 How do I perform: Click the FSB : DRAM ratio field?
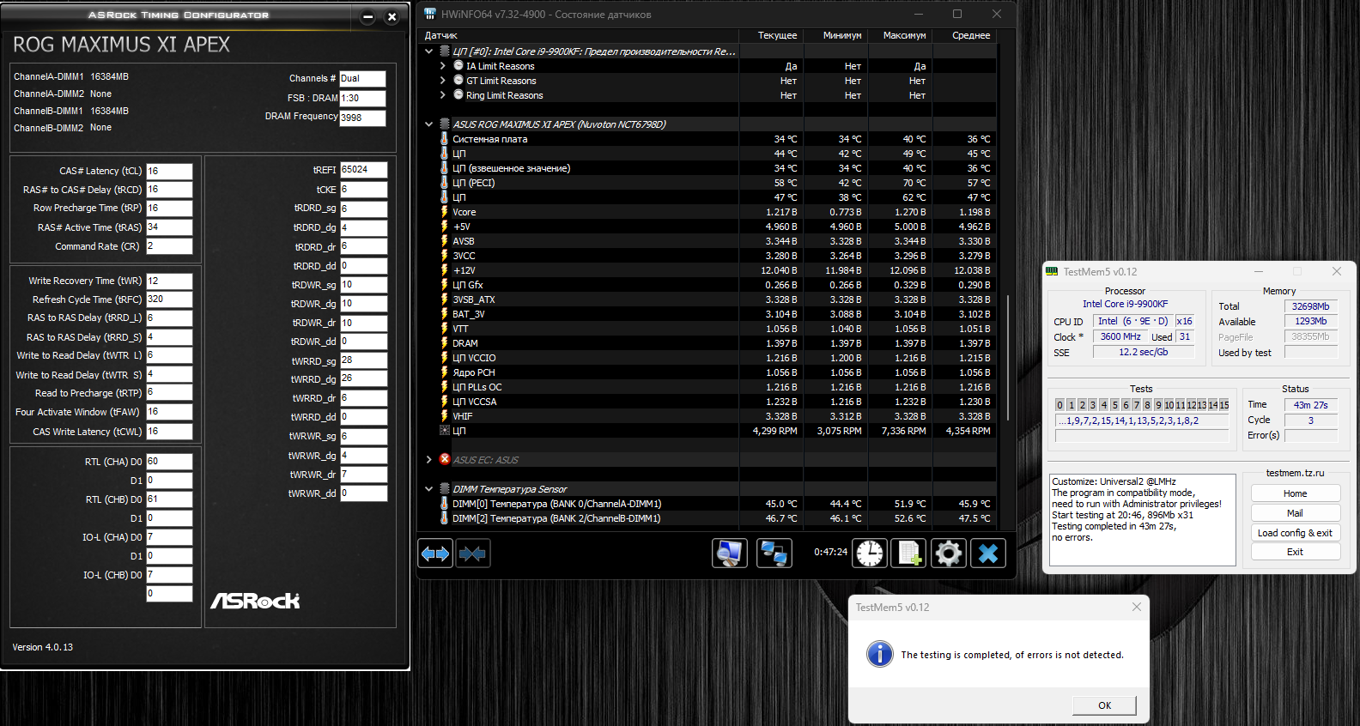coord(362,98)
